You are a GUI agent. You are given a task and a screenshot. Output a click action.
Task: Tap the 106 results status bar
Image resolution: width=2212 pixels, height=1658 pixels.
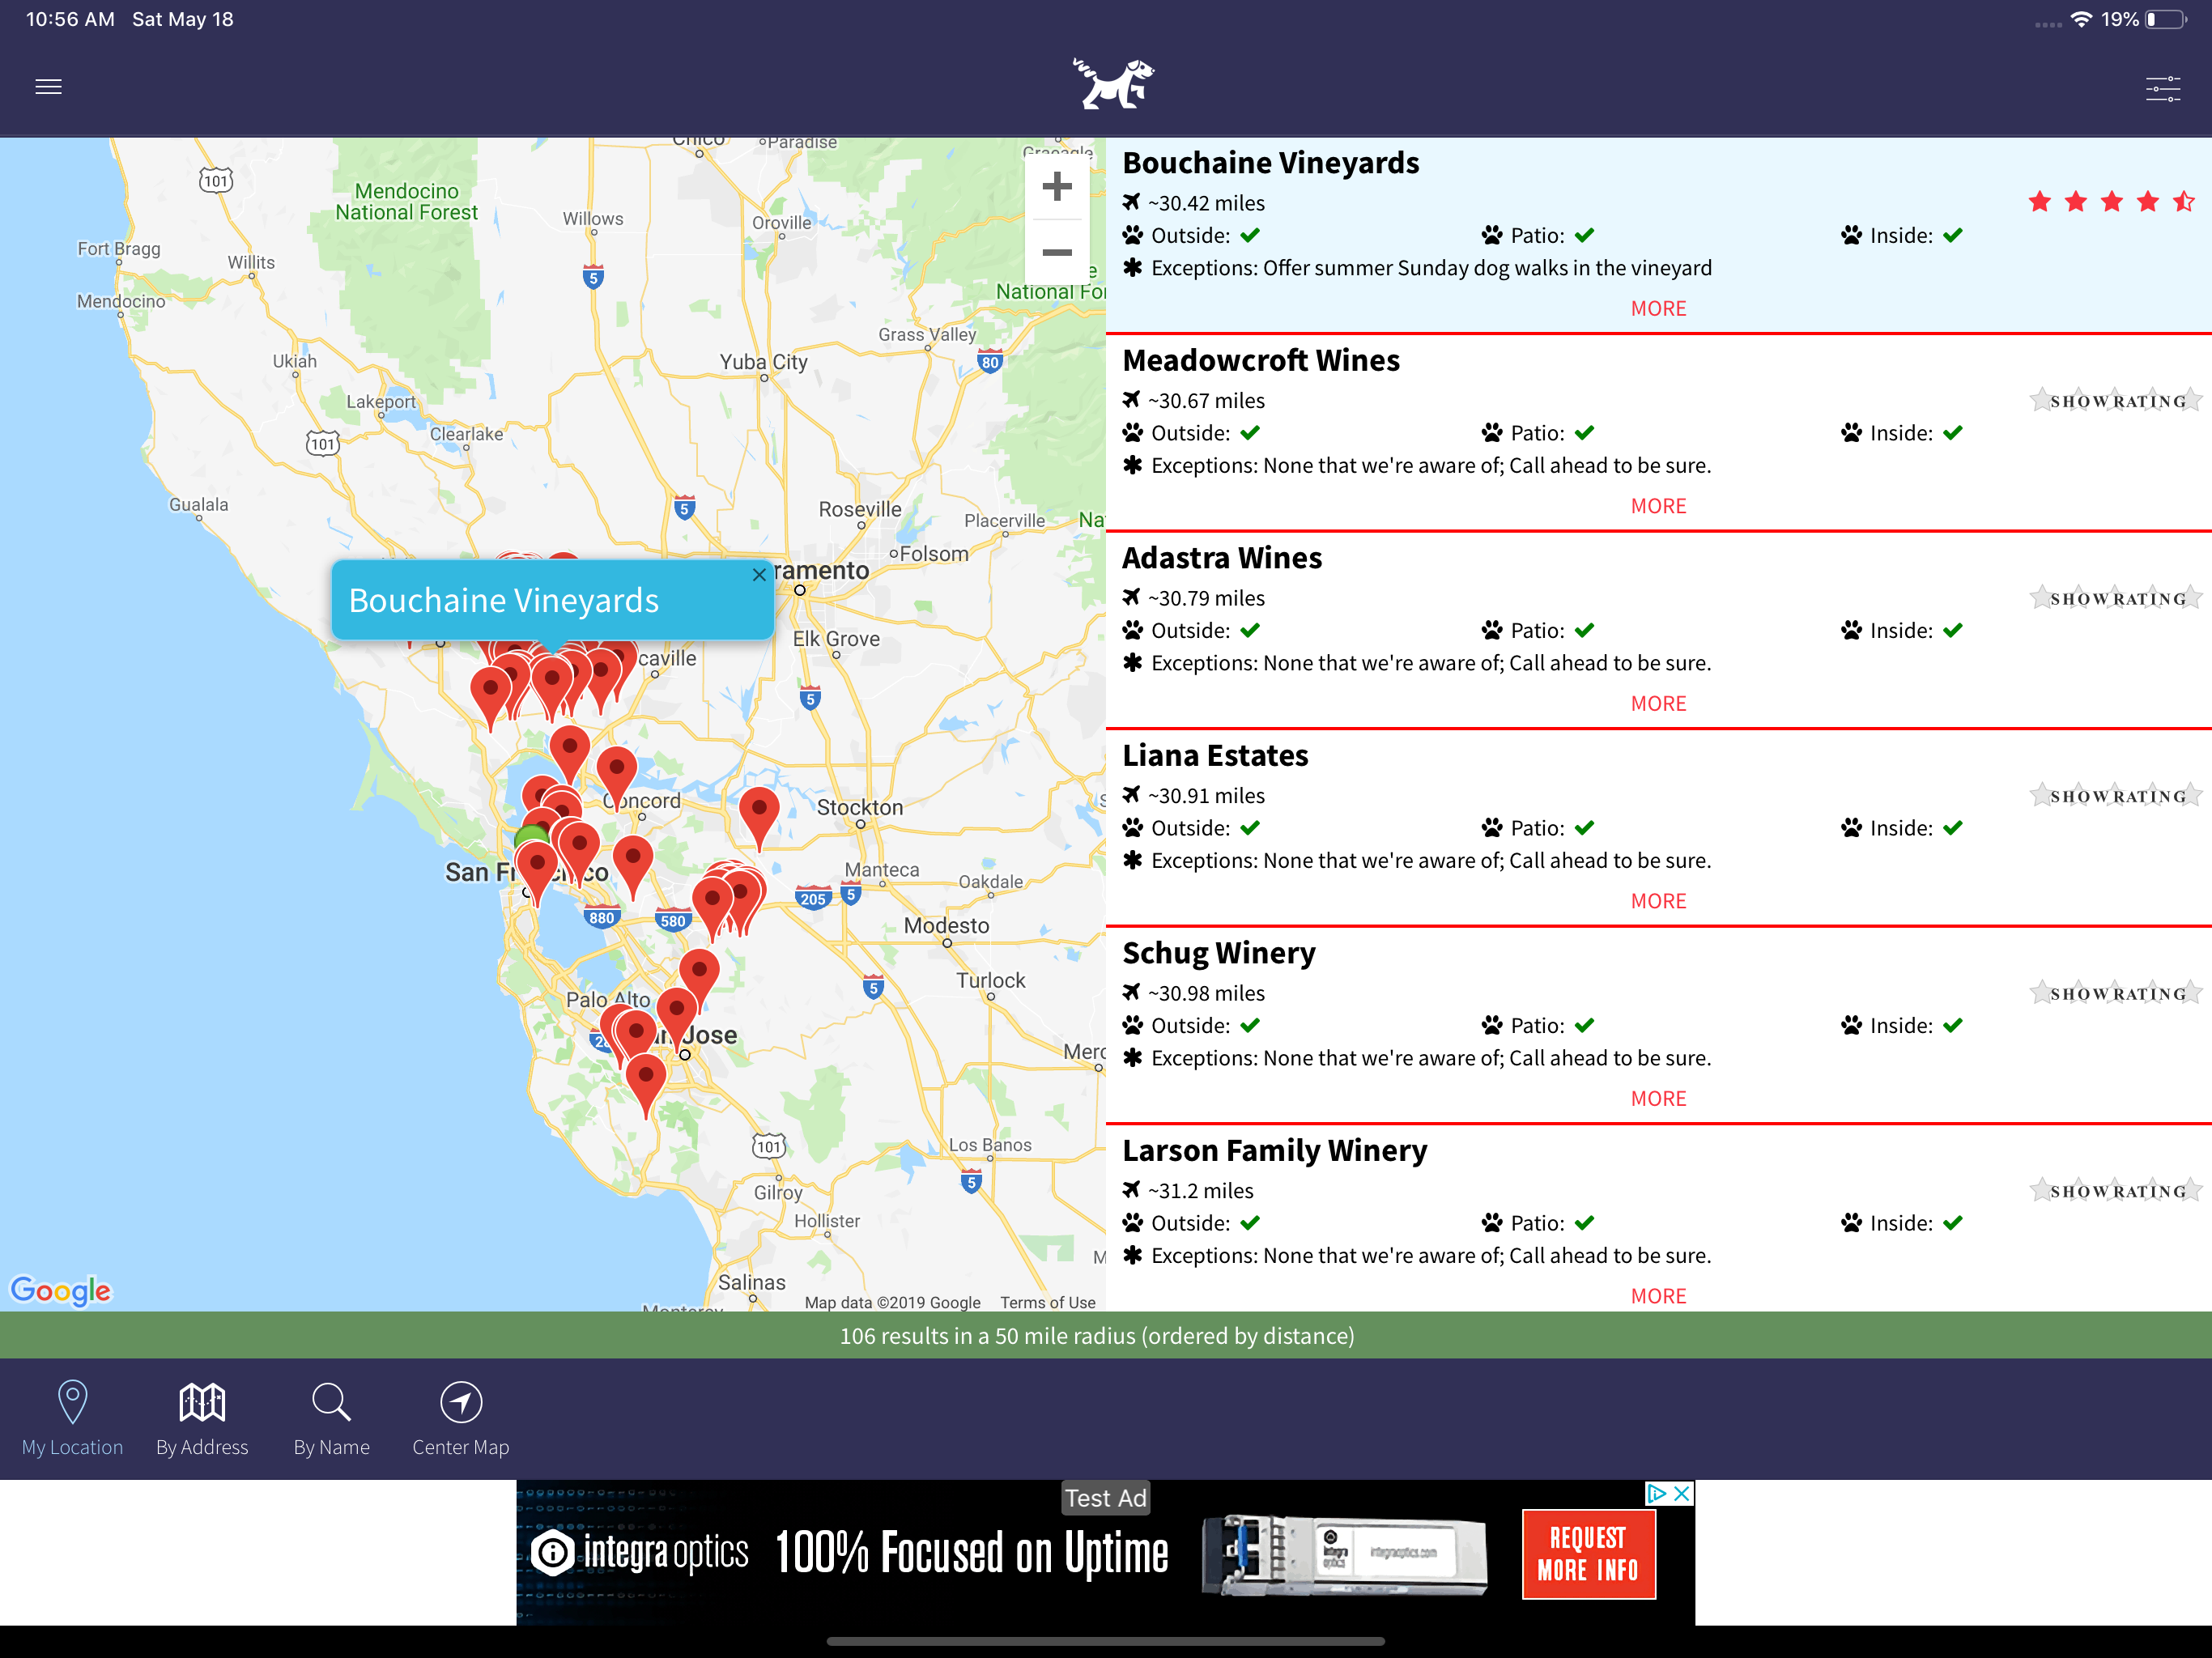(x=1106, y=1335)
